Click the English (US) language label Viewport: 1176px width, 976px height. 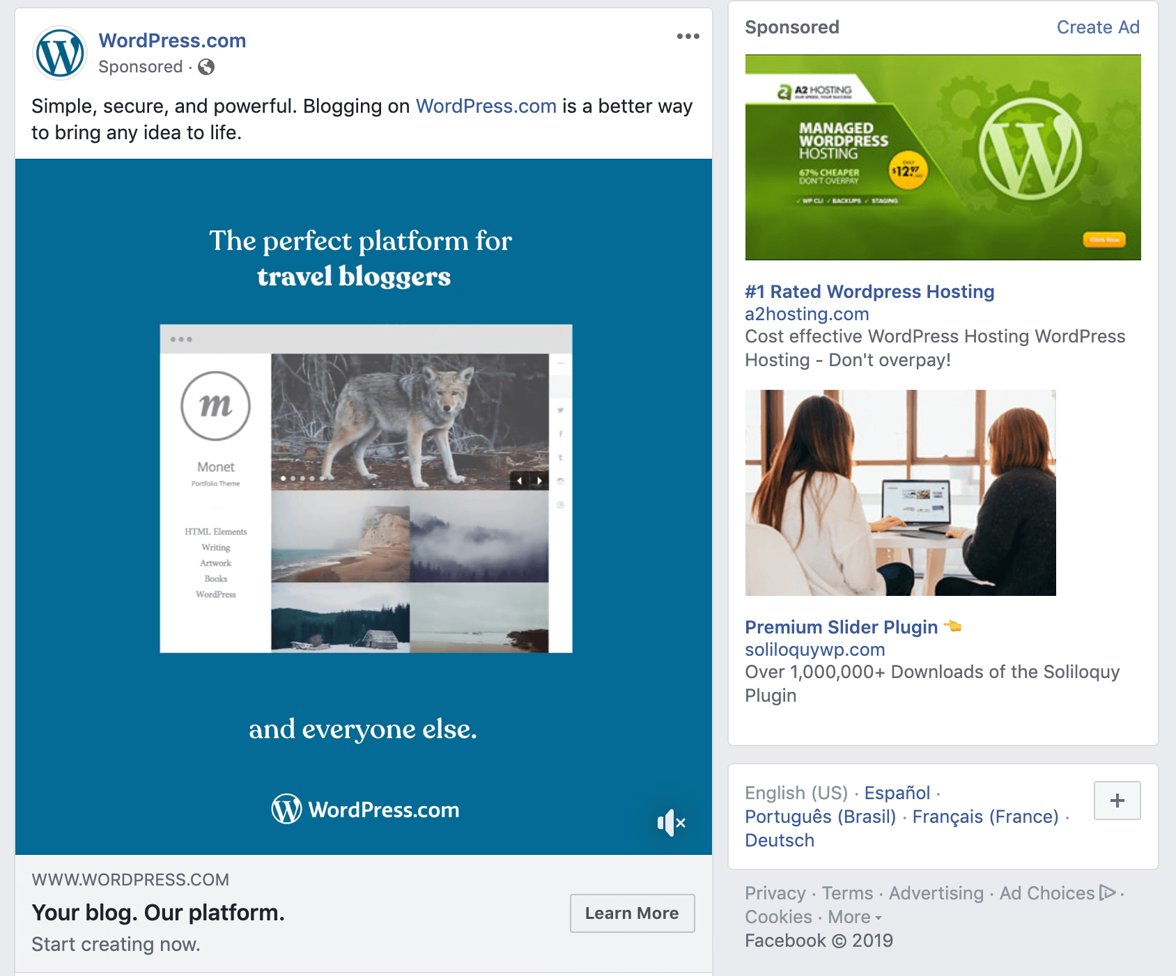[x=796, y=793]
